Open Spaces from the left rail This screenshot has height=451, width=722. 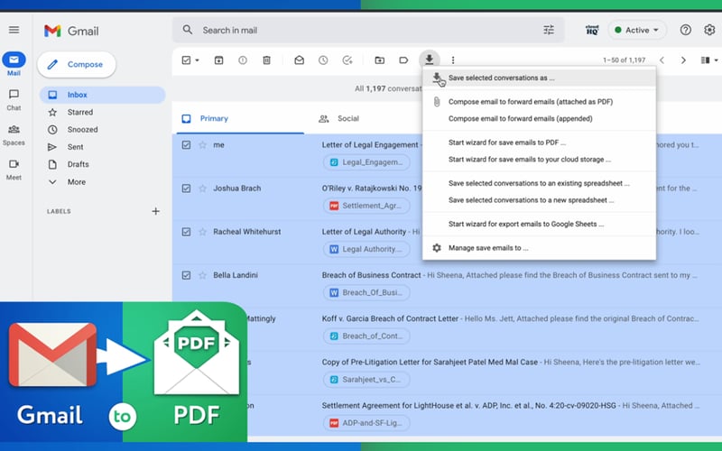coord(14,129)
